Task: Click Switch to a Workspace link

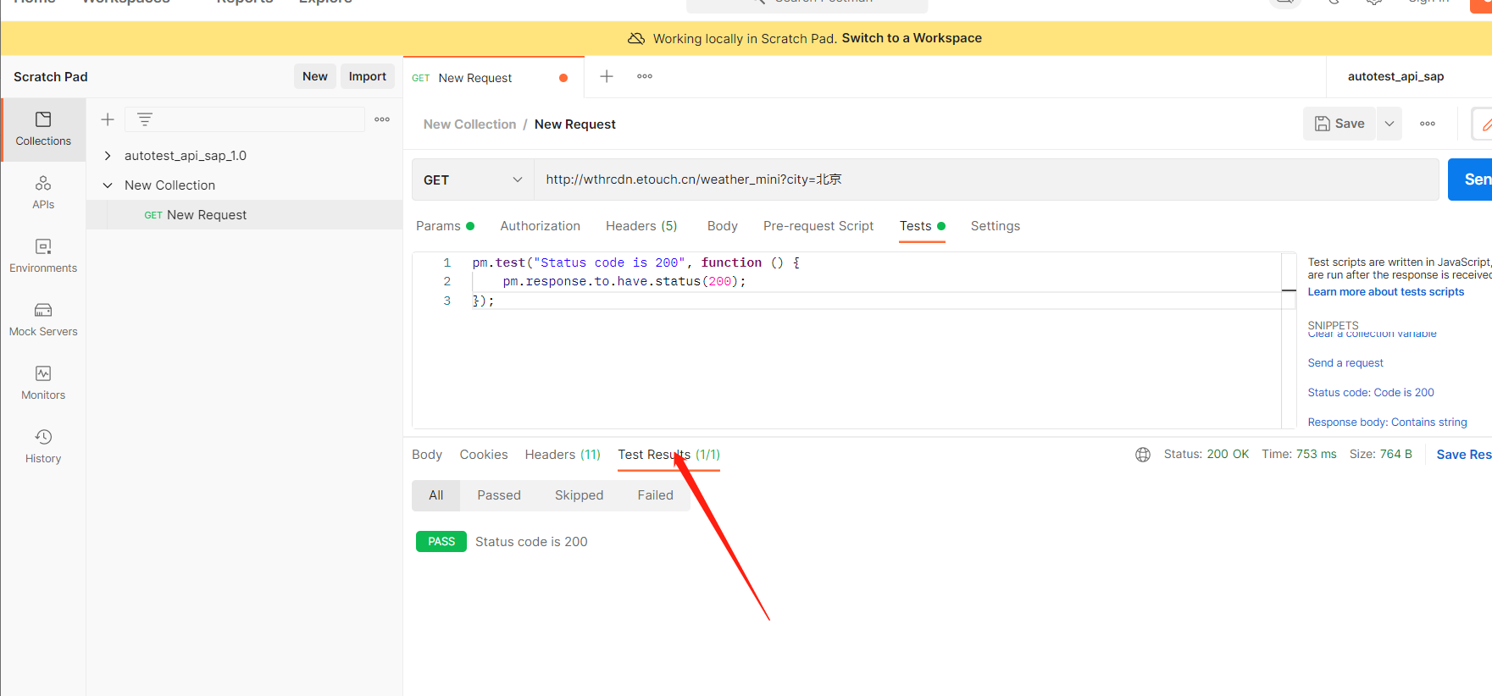Action: 912,38
